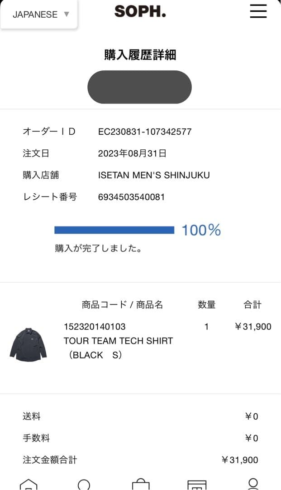This screenshot has width=281, height=490.
Task: Tap the Search icon in bottom bar
Action: pos(84,484)
